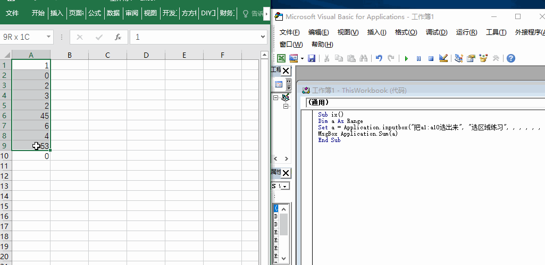This screenshot has width=545, height=265.
Task: Click the undo arrow in VBA toolbar
Action: tap(379, 58)
